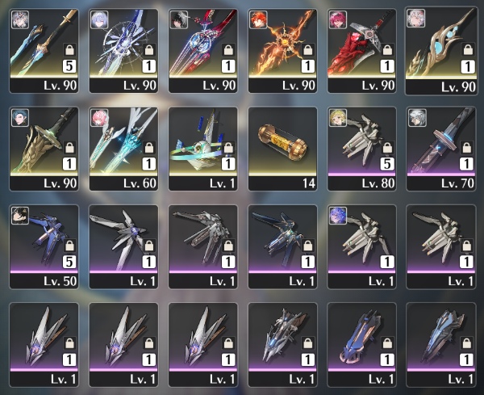Click the red-haired character portrait on the weapon
The width and height of the screenshot is (484, 395).
click(258, 19)
